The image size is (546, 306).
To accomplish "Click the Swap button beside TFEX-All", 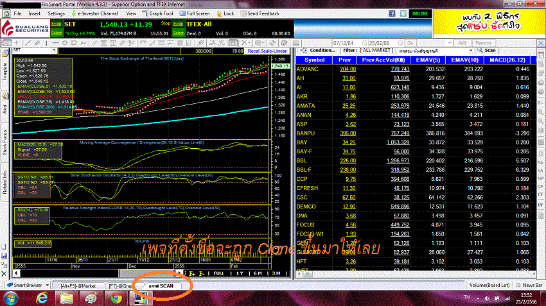I will pyautogui.click(x=179, y=24).
